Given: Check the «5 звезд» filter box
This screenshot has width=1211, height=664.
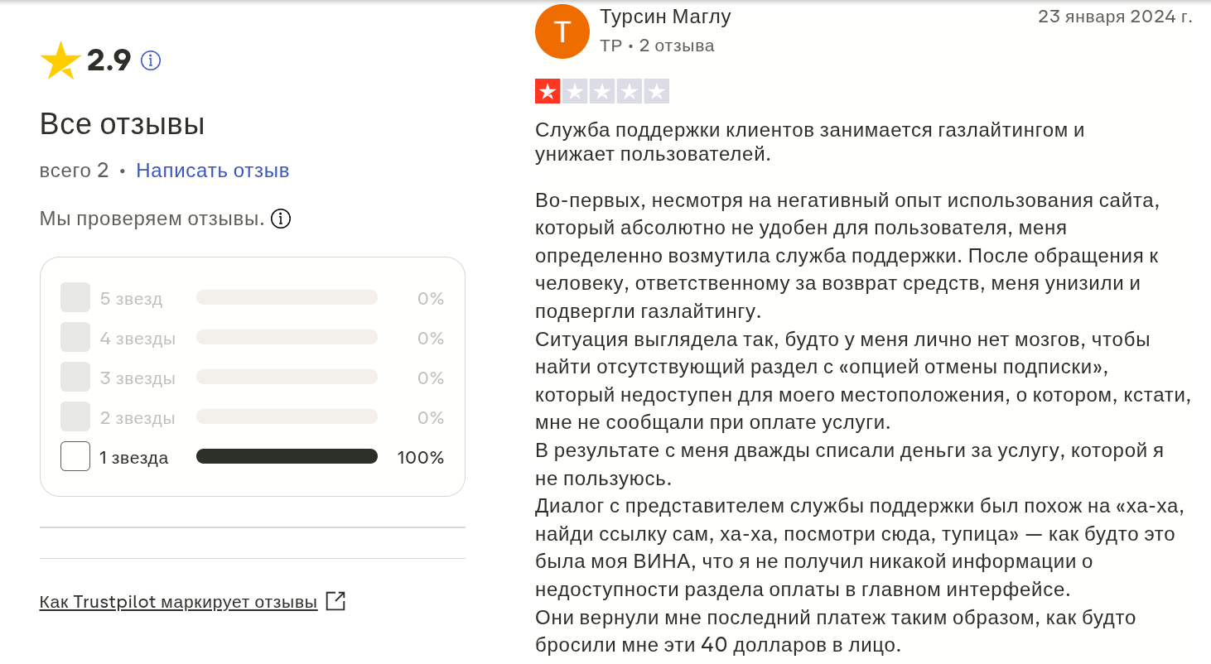Looking at the screenshot, I should coord(75,297).
